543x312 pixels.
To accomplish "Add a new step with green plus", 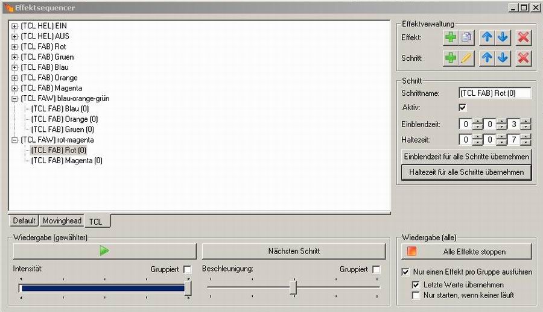I will click(x=450, y=58).
